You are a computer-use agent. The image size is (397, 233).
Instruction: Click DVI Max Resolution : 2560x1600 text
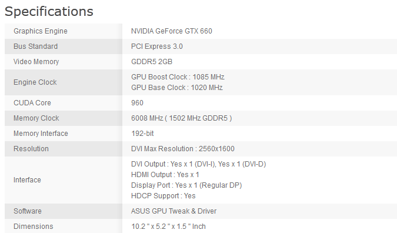point(182,149)
